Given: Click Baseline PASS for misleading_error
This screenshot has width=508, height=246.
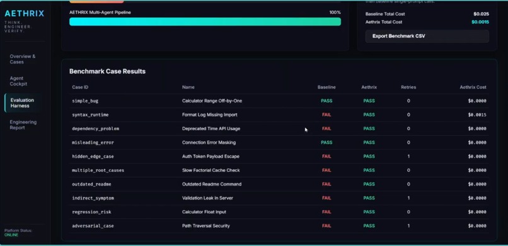Looking at the screenshot, I should (326, 143).
